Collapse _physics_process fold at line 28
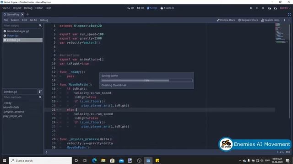 [x=57, y=139]
